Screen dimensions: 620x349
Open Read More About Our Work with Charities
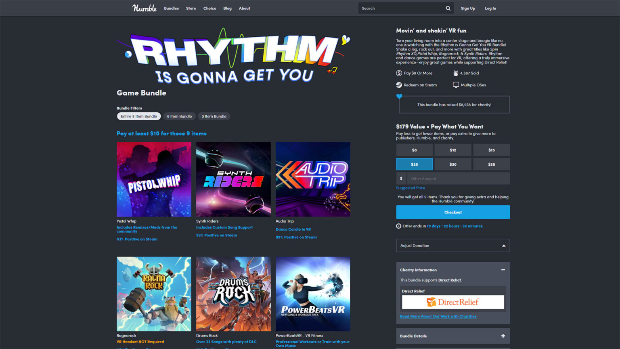[x=438, y=316]
